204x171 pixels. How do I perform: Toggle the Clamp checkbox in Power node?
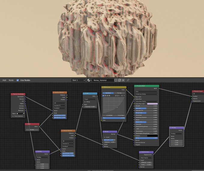85,102
